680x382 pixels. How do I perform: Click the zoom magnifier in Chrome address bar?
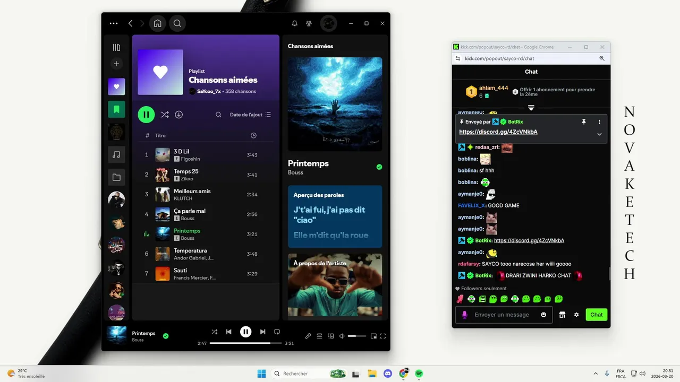(x=602, y=58)
